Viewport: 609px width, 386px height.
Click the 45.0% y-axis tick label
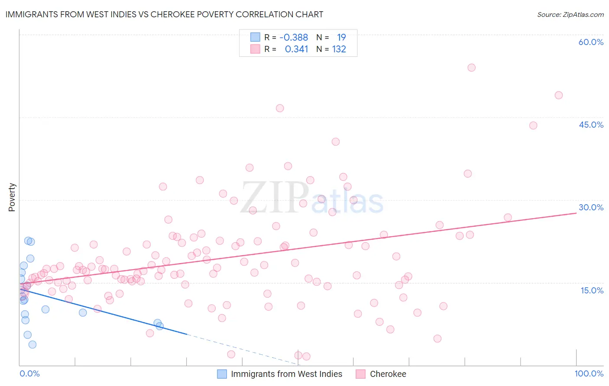(591, 125)
